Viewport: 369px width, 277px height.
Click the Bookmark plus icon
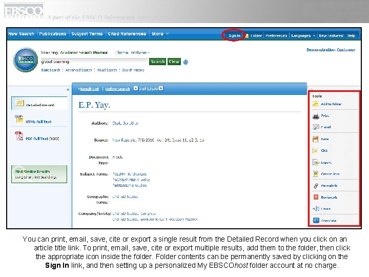316,197
